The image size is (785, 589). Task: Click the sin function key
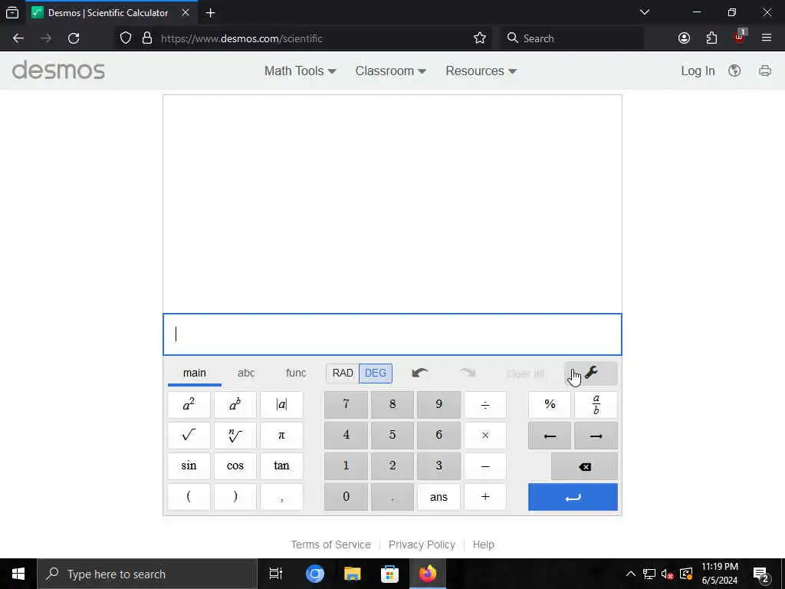tap(189, 466)
